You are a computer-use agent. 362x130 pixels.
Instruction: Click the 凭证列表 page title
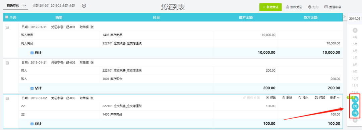tap(173, 7)
